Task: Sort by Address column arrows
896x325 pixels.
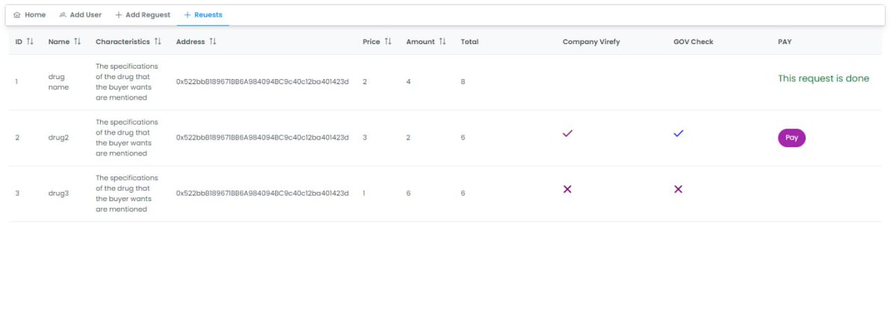Action: [213, 42]
